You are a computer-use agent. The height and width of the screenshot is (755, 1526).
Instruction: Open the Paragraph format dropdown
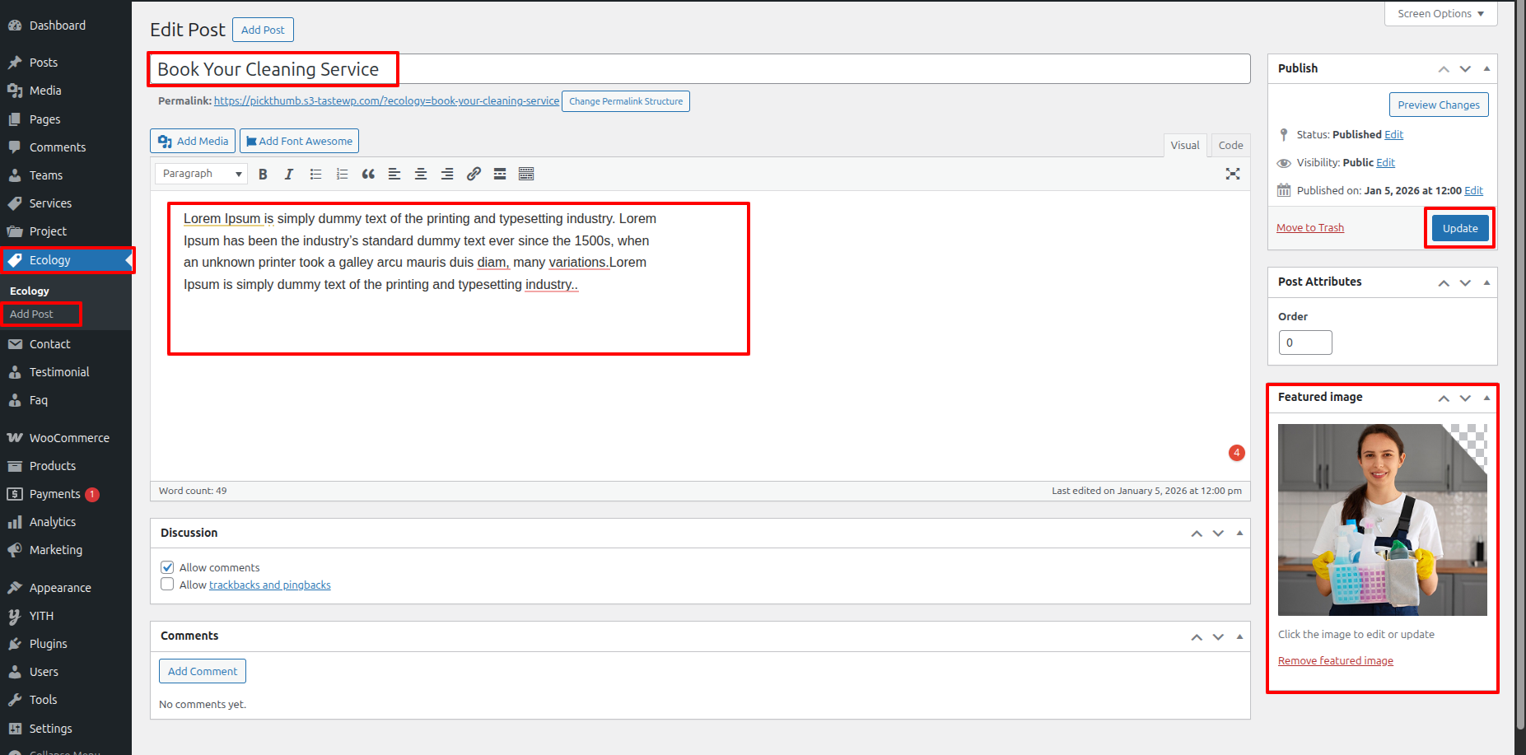pos(202,174)
